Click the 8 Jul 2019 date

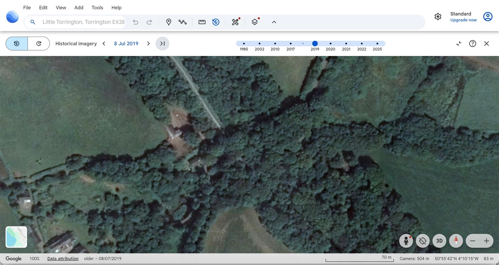pos(126,44)
